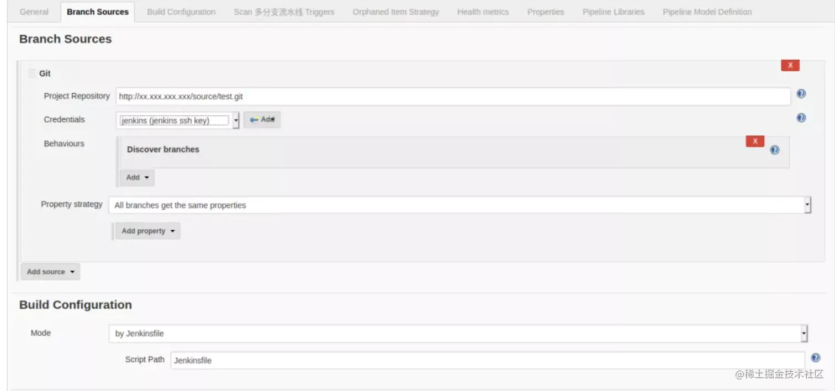This screenshot has width=835, height=391.
Task: Click the Behaviours label
Action: 64,144
